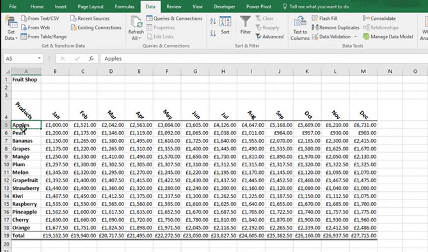This screenshot has width=428, height=252.
Task: Clear the current filter
Action: [264, 19]
